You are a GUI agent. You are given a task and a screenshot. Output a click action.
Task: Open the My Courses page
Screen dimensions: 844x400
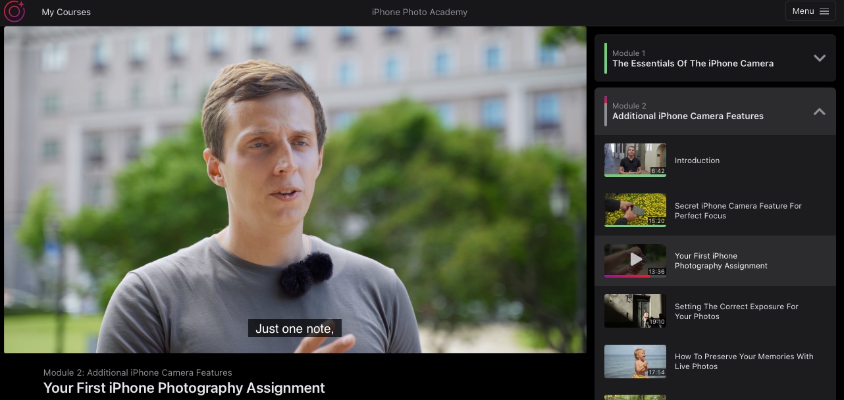click(66, 12)
